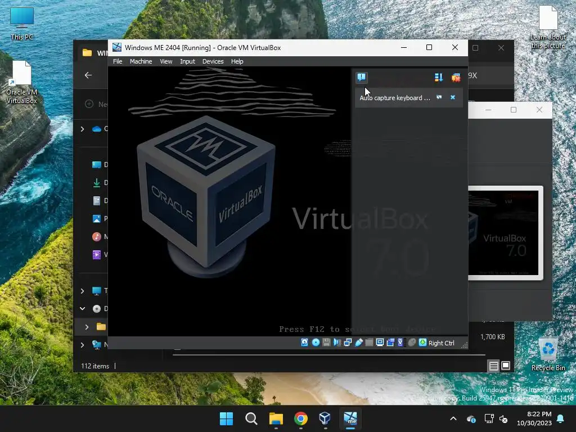
Task: Select the Recycle Bin desktop icon
Action: coord(548,354)
